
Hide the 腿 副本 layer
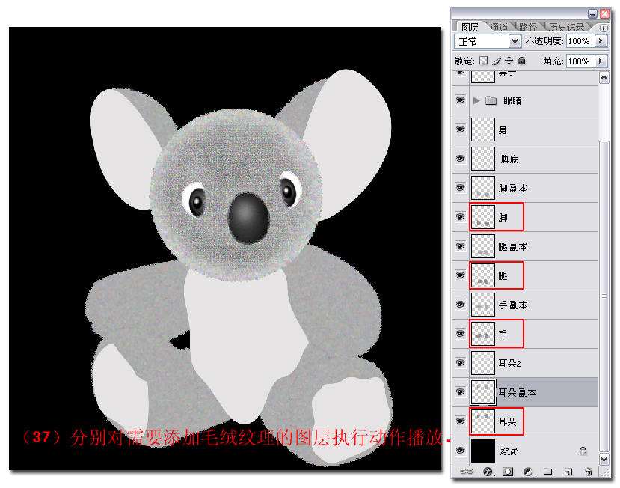[x=460, y=246]
